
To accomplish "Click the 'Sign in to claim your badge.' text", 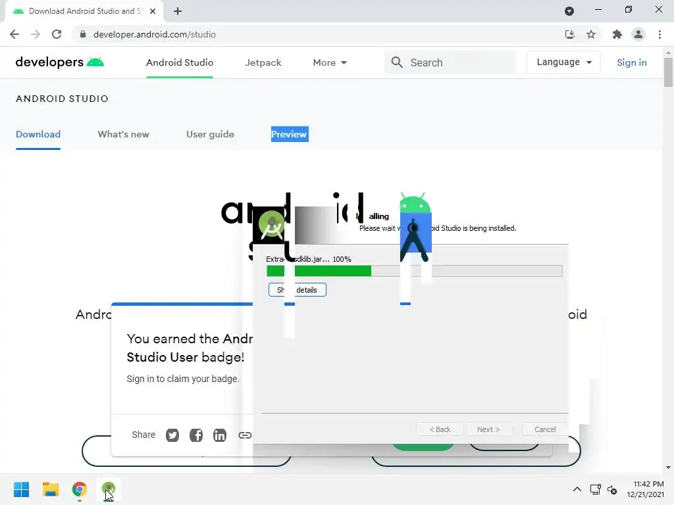I will click(183, 379).
